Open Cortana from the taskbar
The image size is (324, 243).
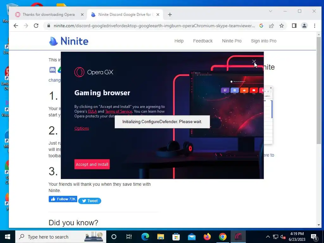tap(114, 237)
